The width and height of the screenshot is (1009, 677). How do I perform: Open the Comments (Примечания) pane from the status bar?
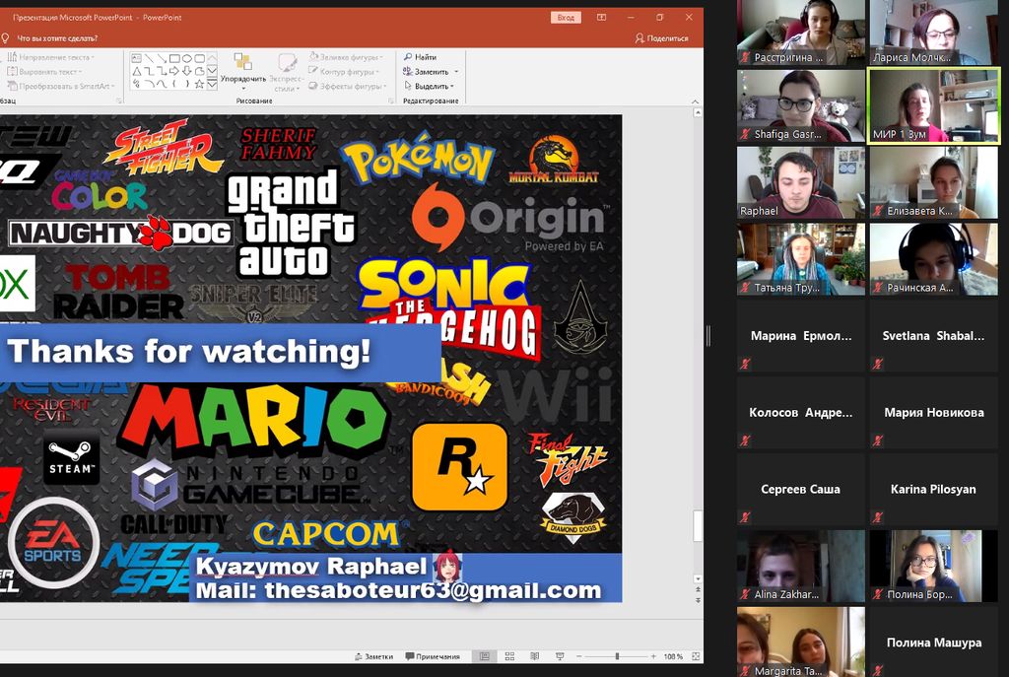[433, 656]
